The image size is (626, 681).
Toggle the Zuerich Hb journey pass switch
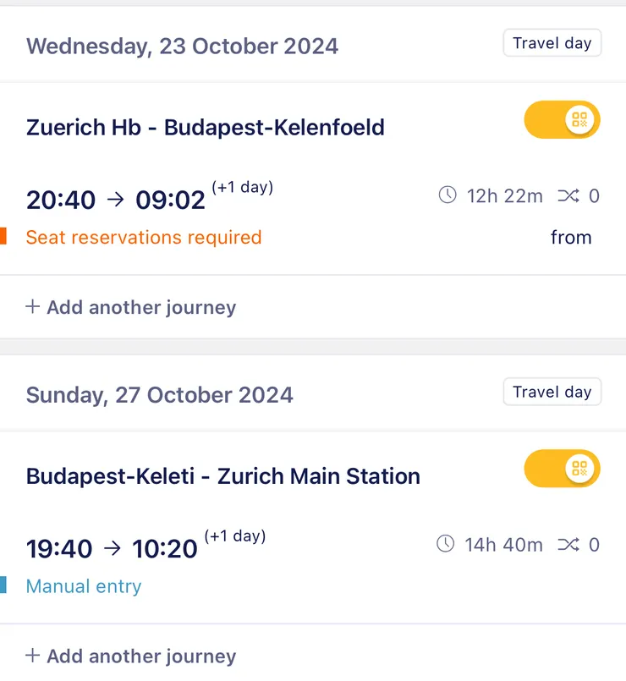(x=562, y=119)
